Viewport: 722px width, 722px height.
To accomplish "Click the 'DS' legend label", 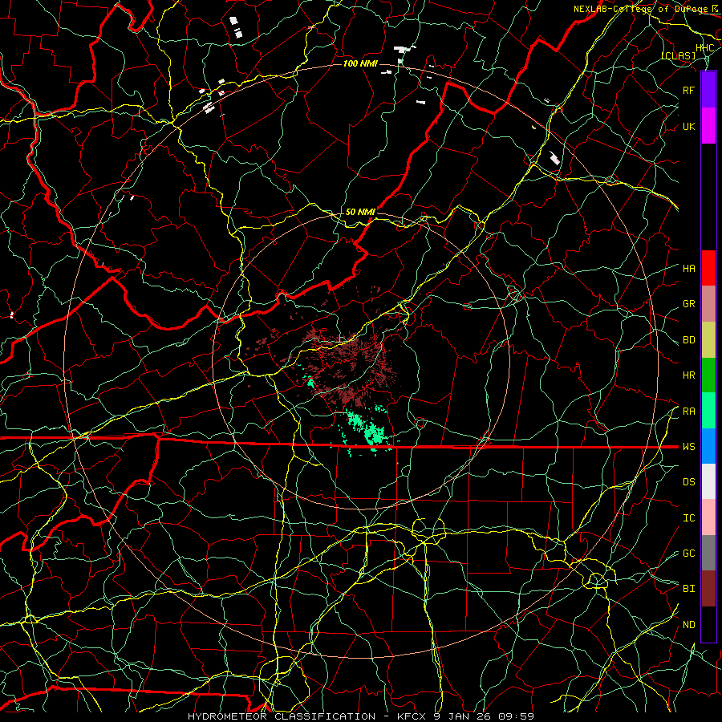I will [x=688, y=482].
